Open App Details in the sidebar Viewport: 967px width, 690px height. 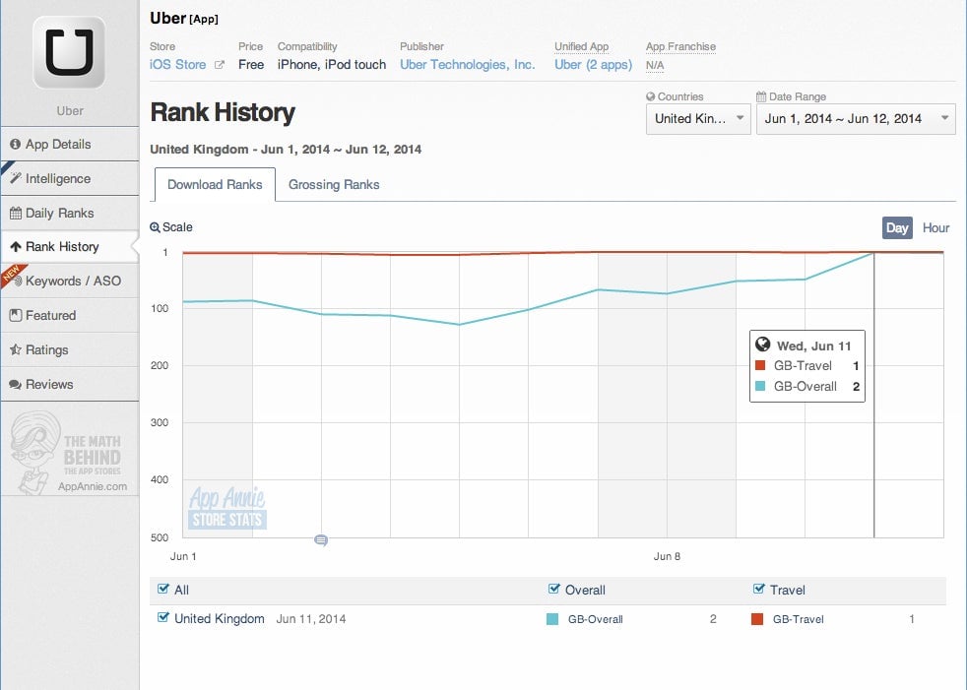coord(70,145)
